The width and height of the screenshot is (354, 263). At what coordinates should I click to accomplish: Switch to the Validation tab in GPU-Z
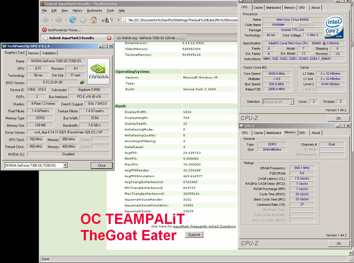tap(49, 53)
